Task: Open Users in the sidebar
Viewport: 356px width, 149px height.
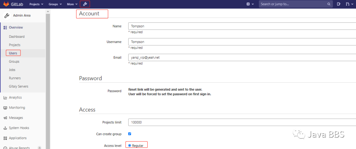Action: (x=13, y=53)
